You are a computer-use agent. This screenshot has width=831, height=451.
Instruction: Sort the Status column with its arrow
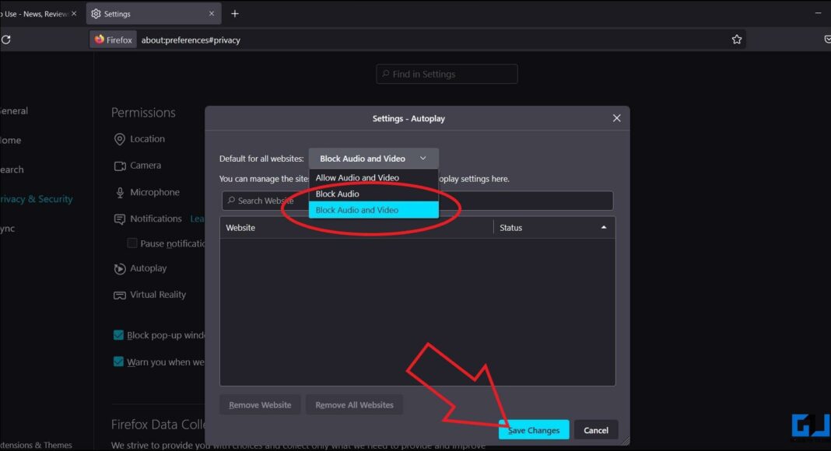pos(604,228)
